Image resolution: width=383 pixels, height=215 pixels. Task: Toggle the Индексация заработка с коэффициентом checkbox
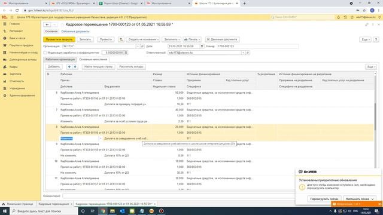tap(45, 53)
